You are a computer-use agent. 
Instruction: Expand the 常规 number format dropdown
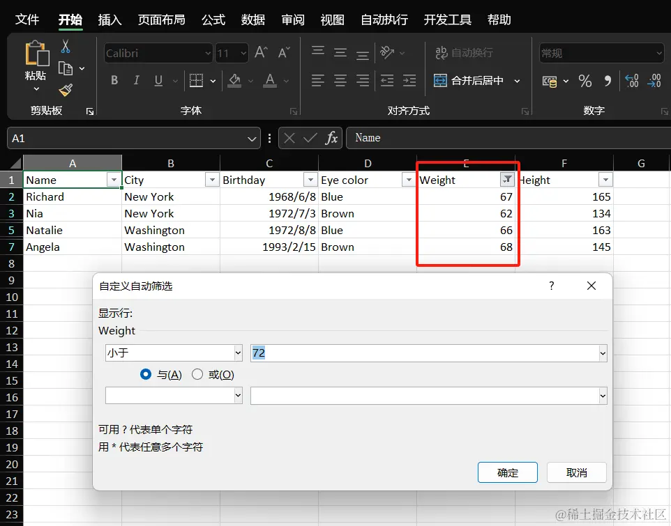[659, 54]
